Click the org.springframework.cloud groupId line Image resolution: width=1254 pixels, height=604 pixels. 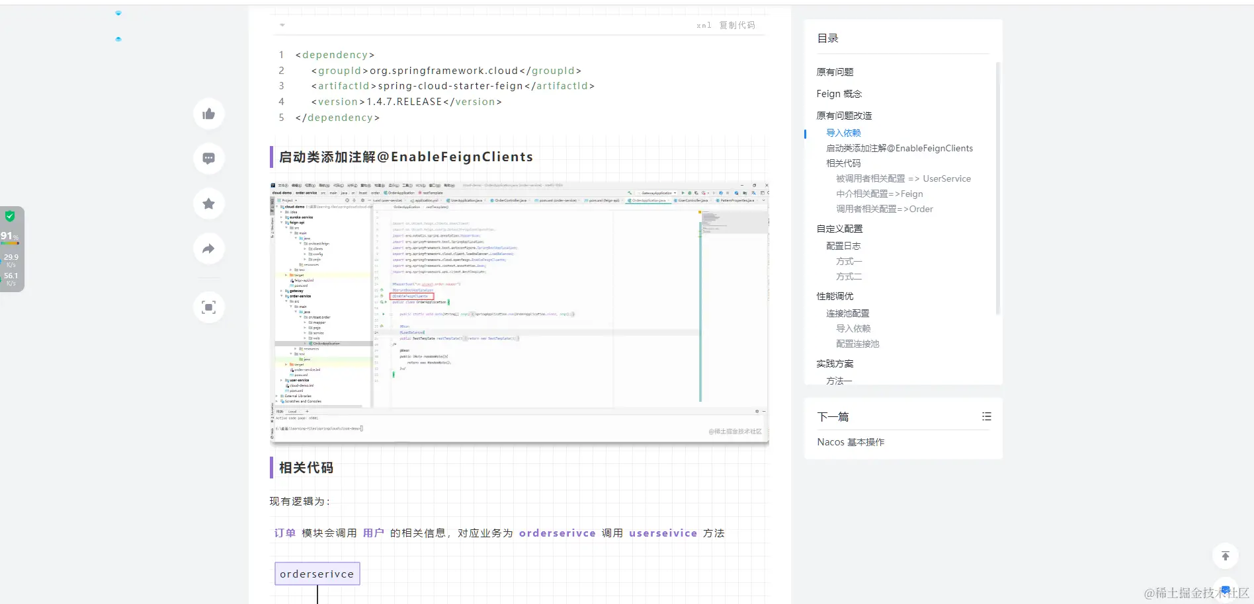[446, 71]
